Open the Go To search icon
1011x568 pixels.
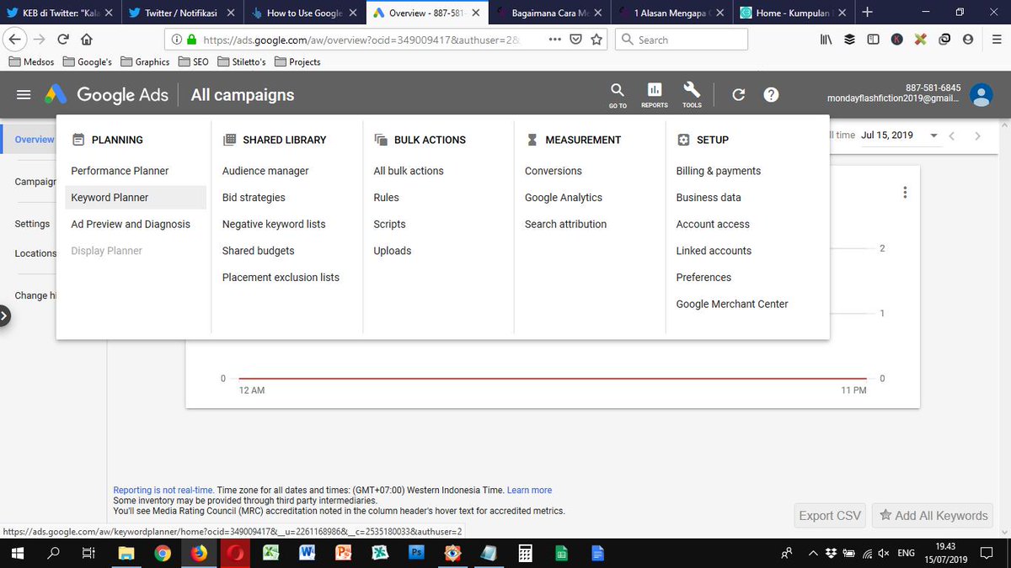618,95
